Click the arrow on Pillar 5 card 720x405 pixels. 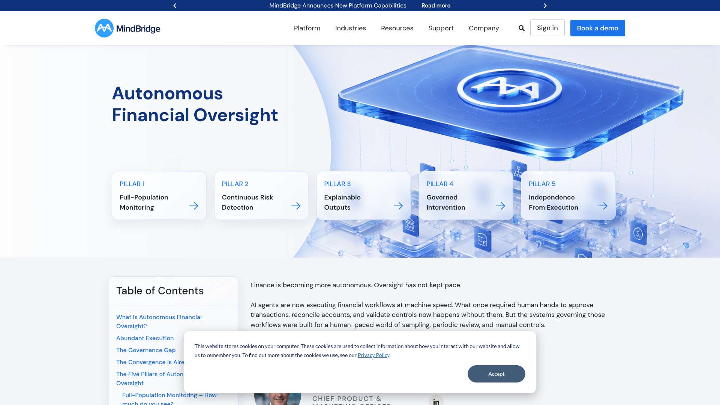[603, 206]
